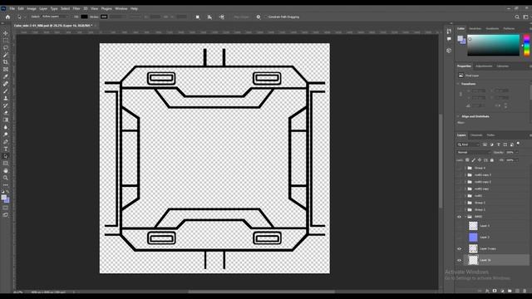
Task: Select the Crop tool
Action: tap(6, 62)
